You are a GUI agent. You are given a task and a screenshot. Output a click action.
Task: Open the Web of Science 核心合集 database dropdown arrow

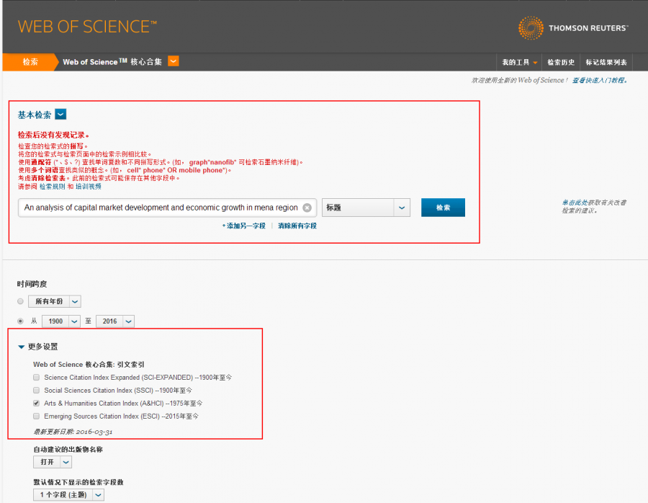[173, 61]
